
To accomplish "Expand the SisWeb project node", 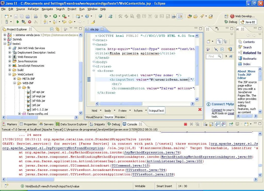I will (x=5, y=39).
